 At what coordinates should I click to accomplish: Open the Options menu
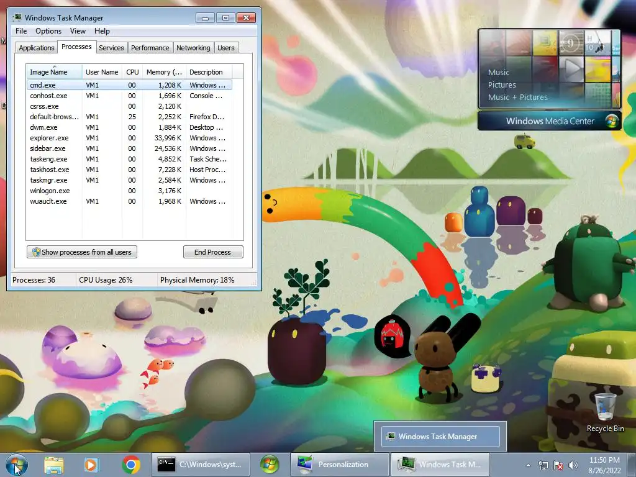click(x=48, y=31)
